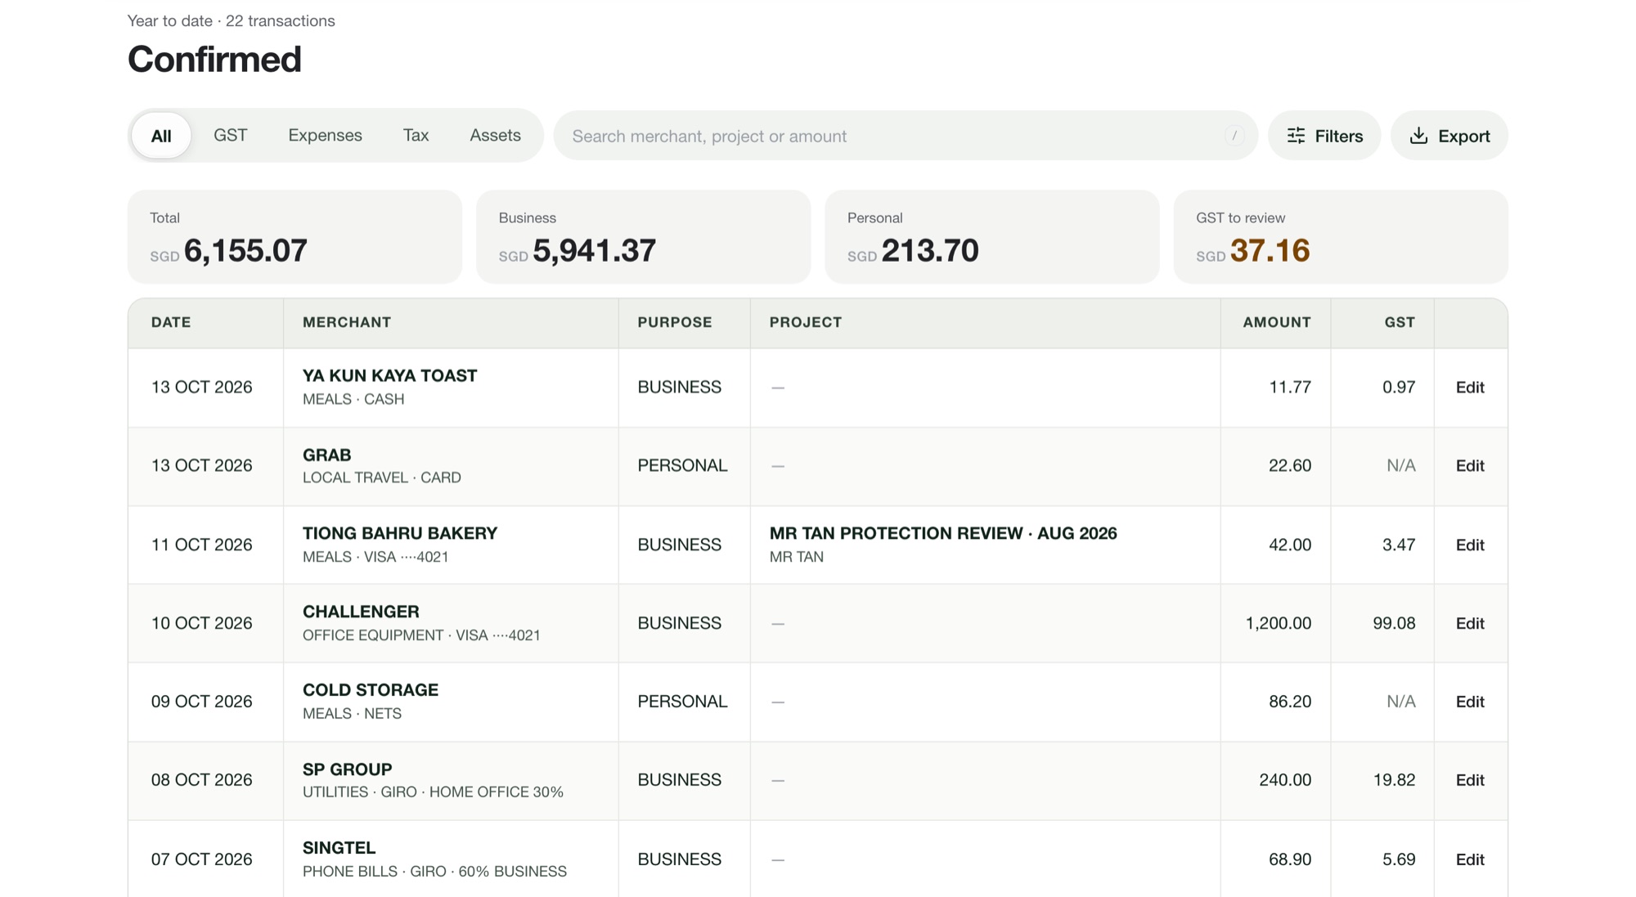Image resolution: width=1636 pixels, height=897 pixels.
Task: Focus the search merchant, project or amount field
Action: click(906, 136)
